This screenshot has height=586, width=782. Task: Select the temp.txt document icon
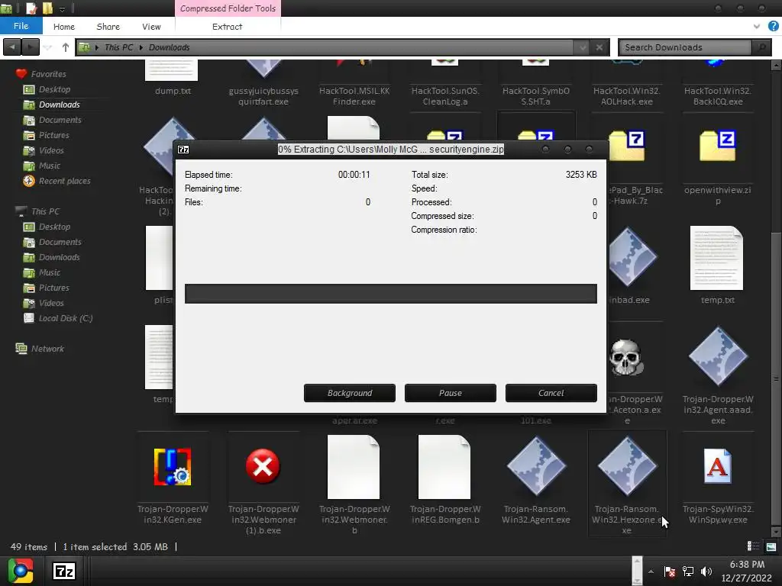click(716, 258)
